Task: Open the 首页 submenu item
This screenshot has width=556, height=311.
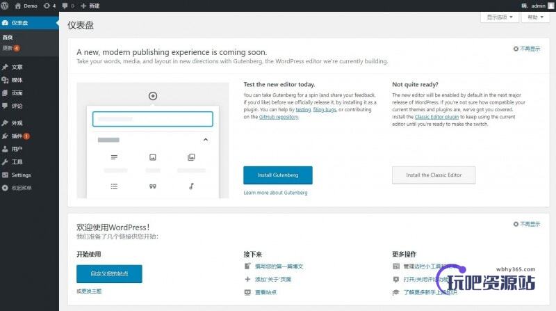Action: pyautogui.click(x=8, y=38)
